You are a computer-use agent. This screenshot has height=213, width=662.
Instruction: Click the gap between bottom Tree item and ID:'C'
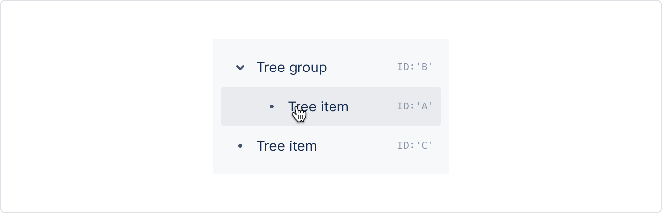357,146
